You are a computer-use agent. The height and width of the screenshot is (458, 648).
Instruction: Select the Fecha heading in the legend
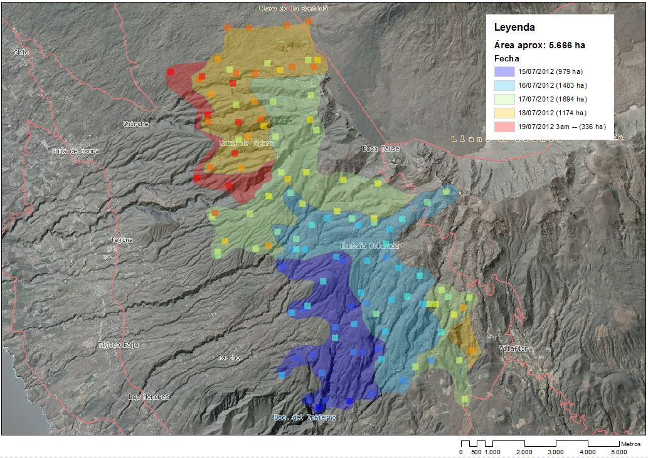pos(506,58)
